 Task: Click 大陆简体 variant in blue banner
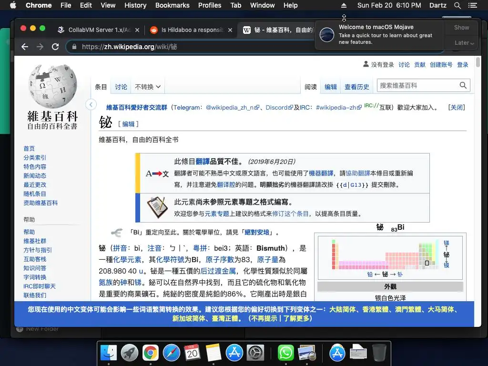pyautogui.click(x=342, y=309)
